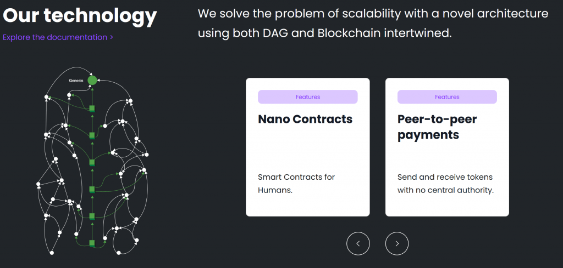The height and width of the screenshot is (268, 563).
Task: Click the white node at diagram bottom-left
Action: coord(52,253)
